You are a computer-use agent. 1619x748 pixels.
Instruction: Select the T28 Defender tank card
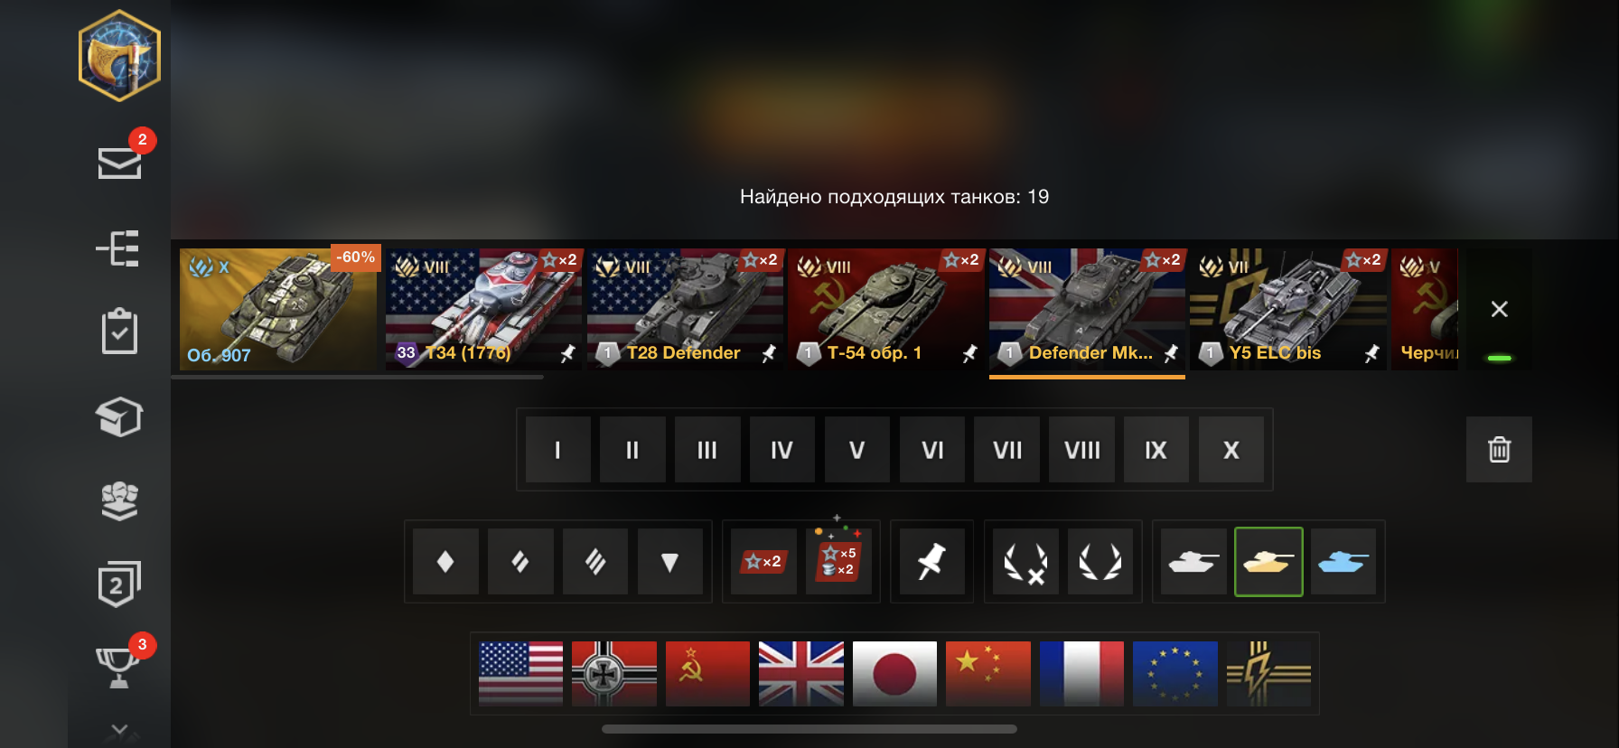pos(685,309)
